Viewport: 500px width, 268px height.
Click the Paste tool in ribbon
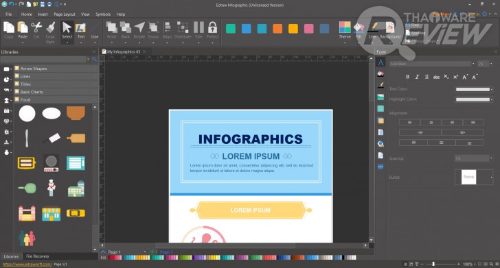pos(22,30)
